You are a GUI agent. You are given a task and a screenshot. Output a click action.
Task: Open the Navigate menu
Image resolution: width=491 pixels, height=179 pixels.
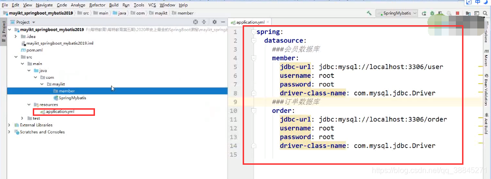coord(44,5)
